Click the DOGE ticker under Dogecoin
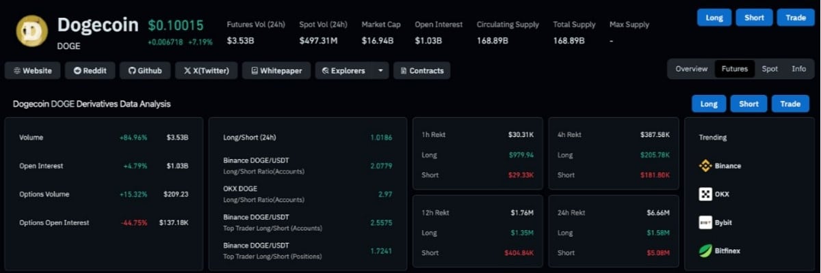Image resolution: width=821 pixels, height=273 pixels. [68, 46]
